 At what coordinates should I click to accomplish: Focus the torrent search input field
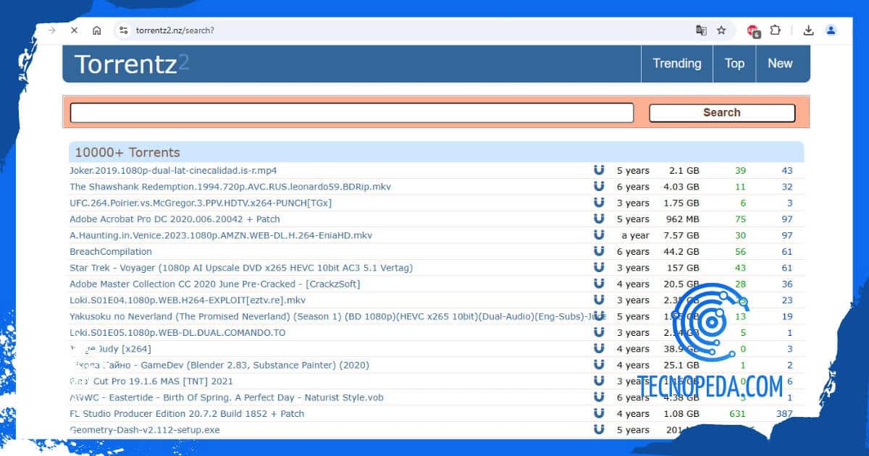click(352, 113)
